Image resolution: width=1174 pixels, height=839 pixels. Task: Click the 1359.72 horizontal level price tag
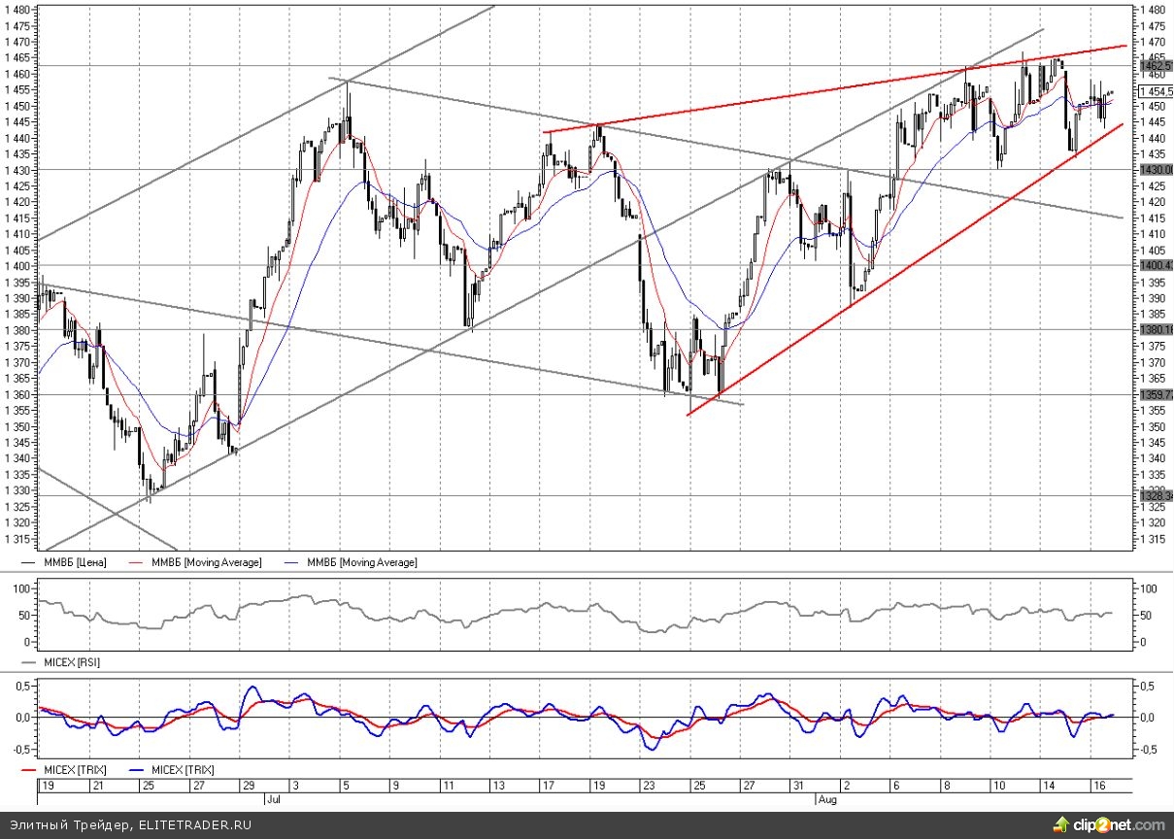[x=1156, y=395]
